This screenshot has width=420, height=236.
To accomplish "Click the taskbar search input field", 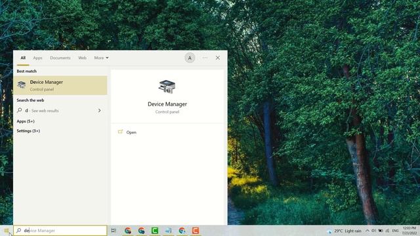I will [x=60, y=230].
